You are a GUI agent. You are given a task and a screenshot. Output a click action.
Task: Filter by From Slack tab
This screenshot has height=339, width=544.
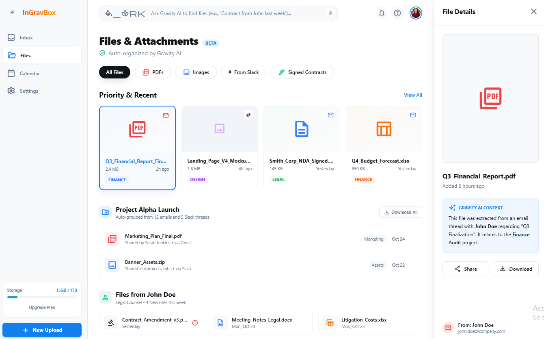pos(244,72)
